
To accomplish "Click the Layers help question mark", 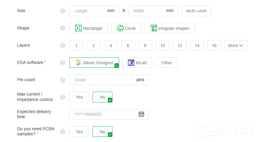I will (x=63, y=45).
